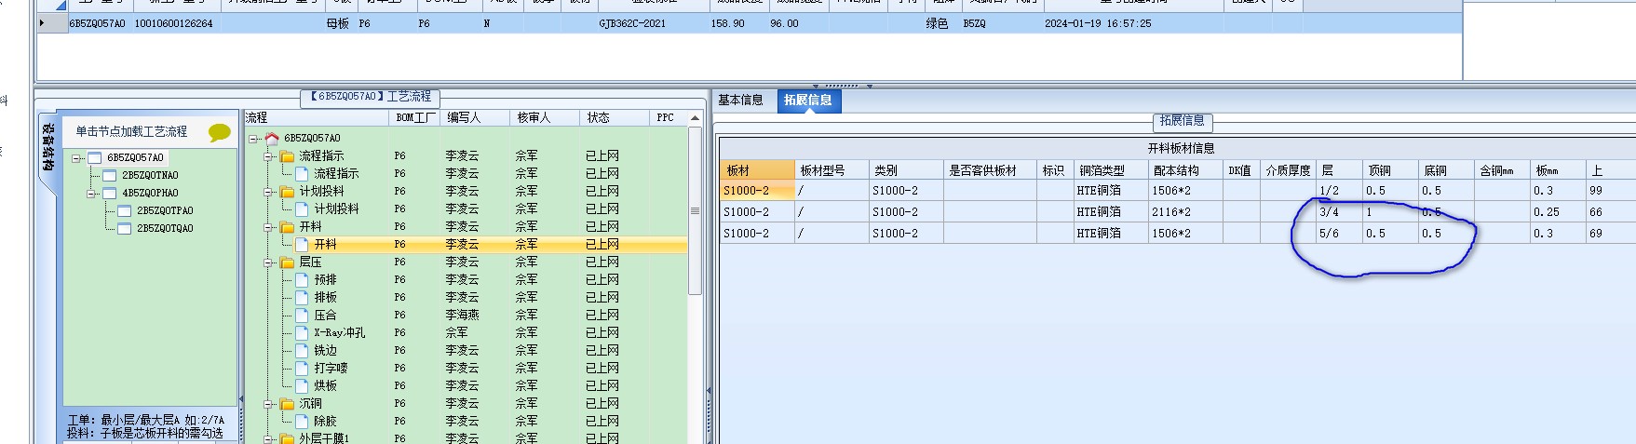The image size is (1636, 444).
Task: Click the yellow speech bubble hint icon
Action: pyautogui.click(x=220, y=132)
